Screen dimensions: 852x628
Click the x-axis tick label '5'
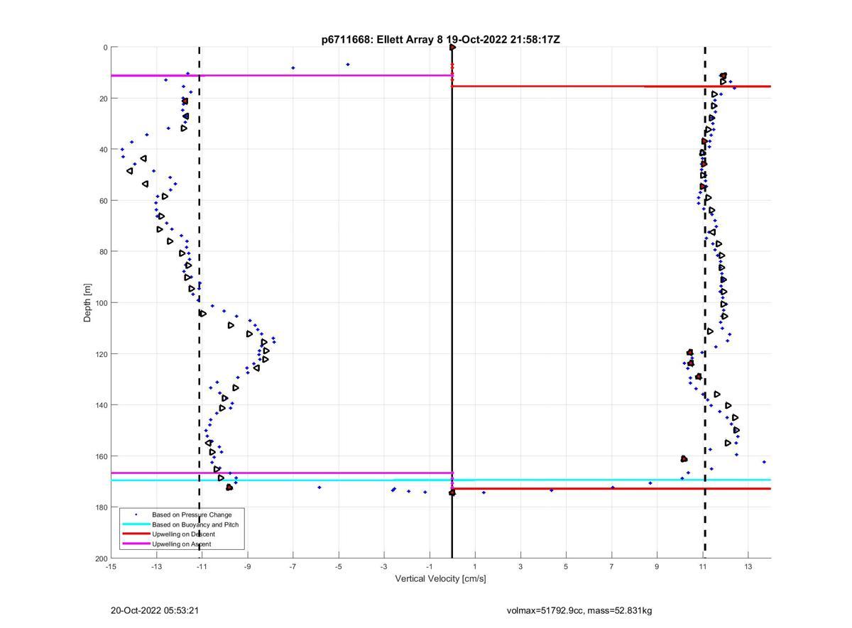click(x=566, y=566)
